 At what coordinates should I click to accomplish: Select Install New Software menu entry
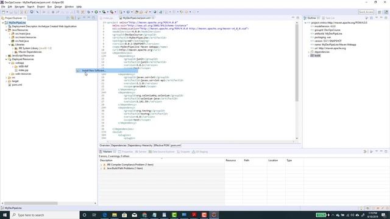(x=107, y=71)
